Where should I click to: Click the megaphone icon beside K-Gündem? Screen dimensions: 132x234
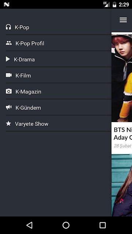[x=9, y=107]
